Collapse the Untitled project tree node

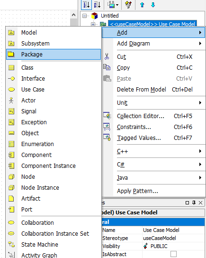pos(84,16)
